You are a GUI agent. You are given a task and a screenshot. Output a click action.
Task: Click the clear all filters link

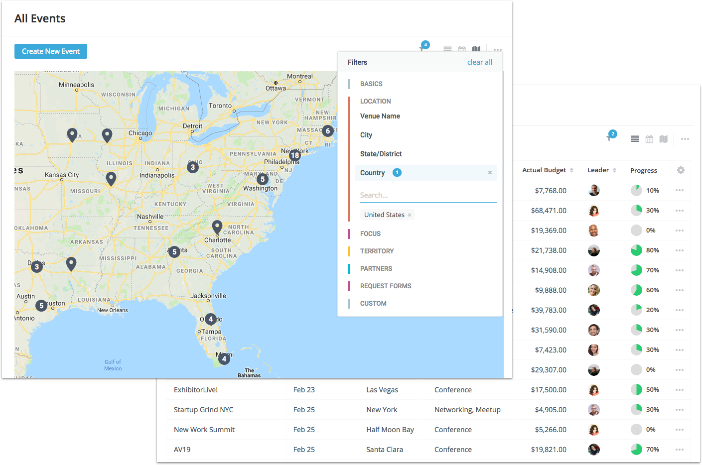point(479,62)
